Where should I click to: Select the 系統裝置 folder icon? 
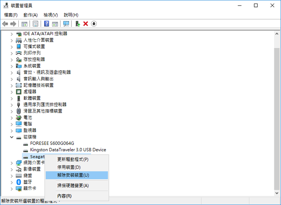click(x=19, y=66)
